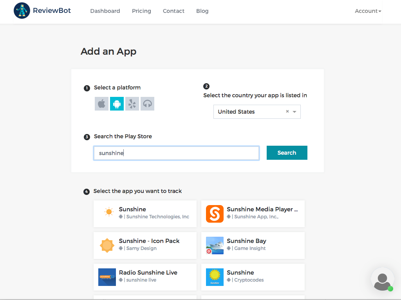The height and width of the screenshot is (300, 401).
Task: Click the Cryptocodes Sunshine thumbnail
Action: 215,277
